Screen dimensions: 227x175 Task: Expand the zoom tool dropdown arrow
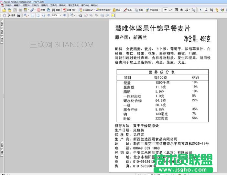click(x=28, y=15)
